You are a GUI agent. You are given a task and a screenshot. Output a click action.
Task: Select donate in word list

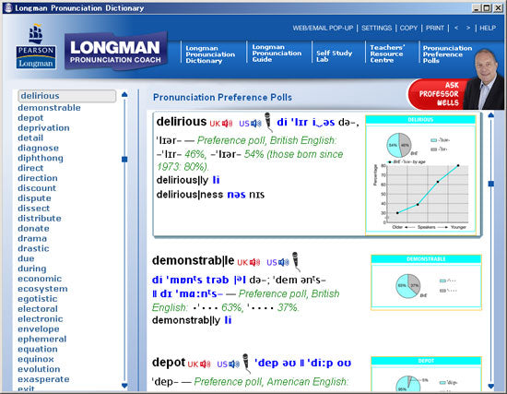pyautogui.click(x=33, y=228)
